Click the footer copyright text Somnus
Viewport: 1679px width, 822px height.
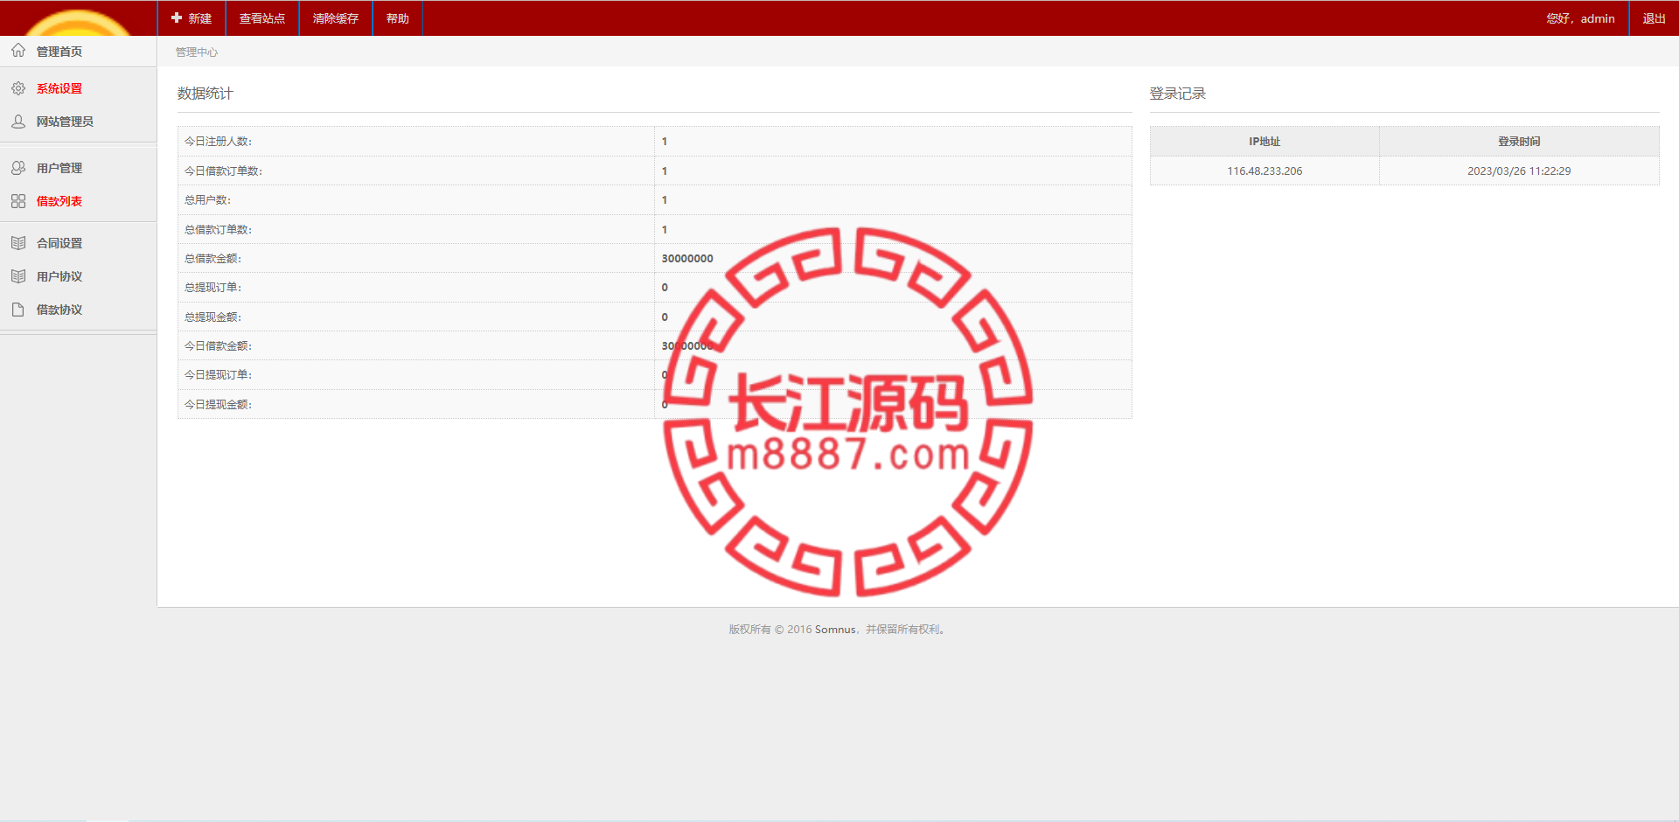[x=835, y=630]
